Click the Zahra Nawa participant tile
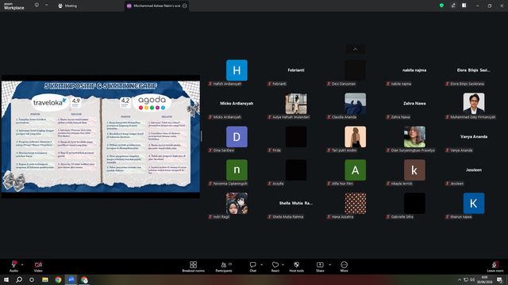508x285 pixels. pos(414,104)
